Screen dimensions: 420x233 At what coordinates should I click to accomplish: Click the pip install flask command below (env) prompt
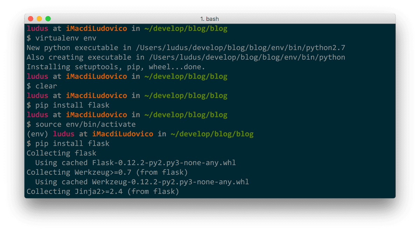(x=72, y=144)
